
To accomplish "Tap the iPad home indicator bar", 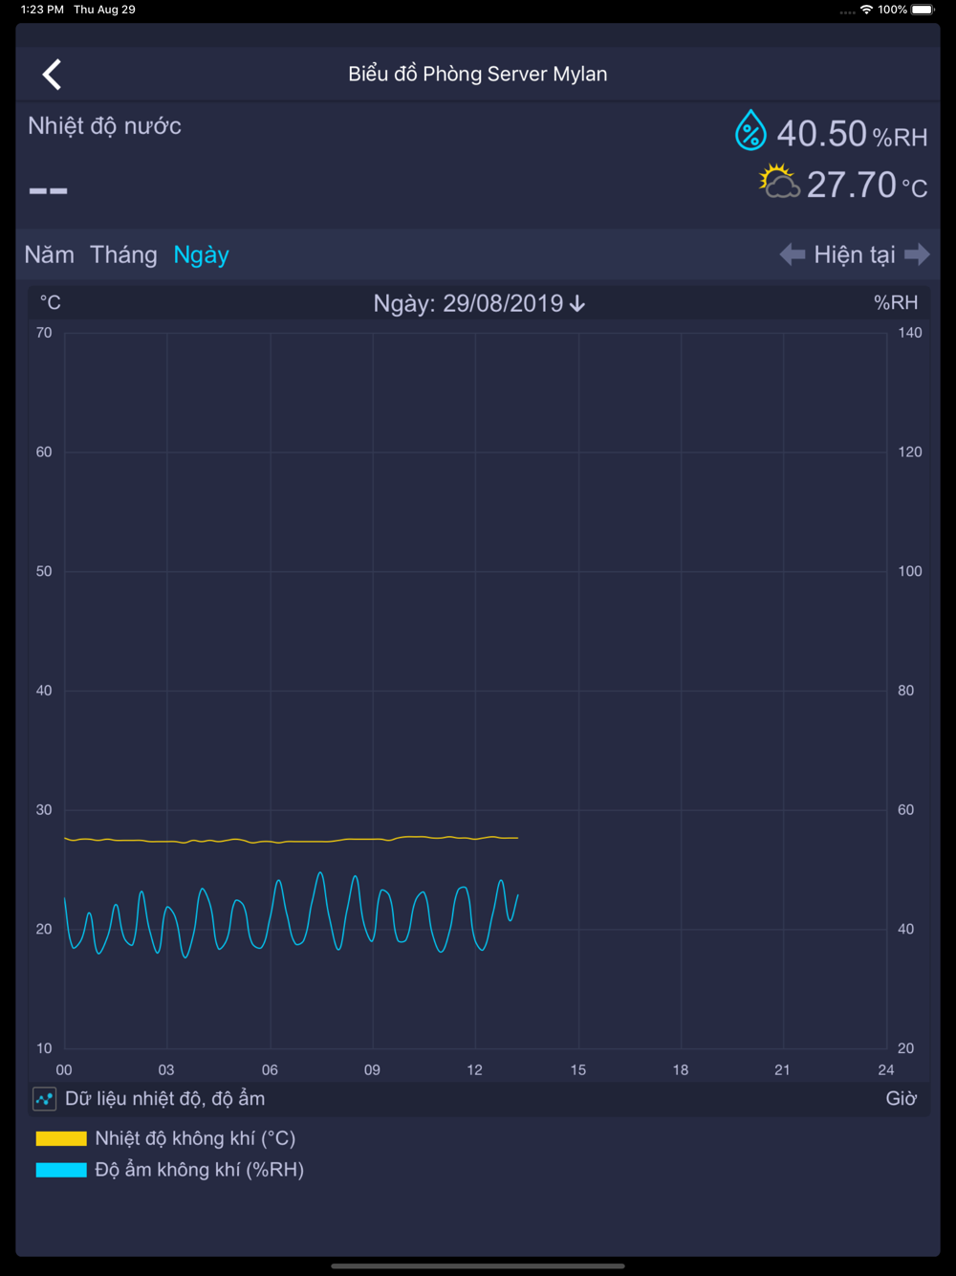I will pos(478,1265).
